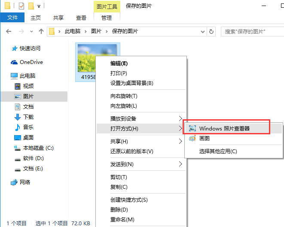Click the properties checkmark icon in title bar
Image resolution: width=284 pixels, height=227 pixels.
(x=21, y=6)
